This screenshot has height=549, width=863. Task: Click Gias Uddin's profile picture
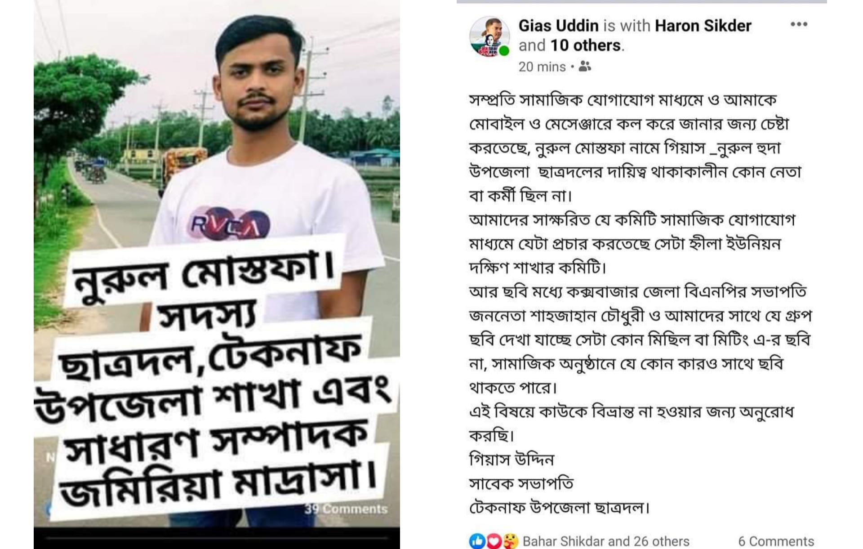(x=489, y=36)
